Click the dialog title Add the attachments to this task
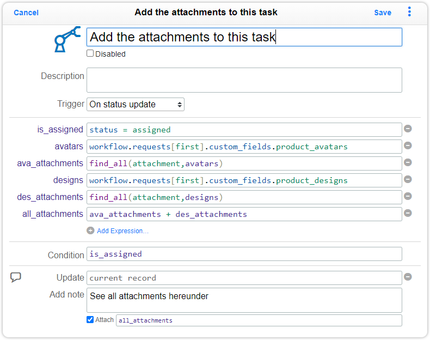The height and width of the screenshot is (340, 430). click(206, 12)
